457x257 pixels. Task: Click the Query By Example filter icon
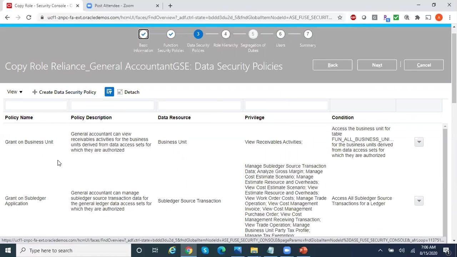click(x=109, y=92)
